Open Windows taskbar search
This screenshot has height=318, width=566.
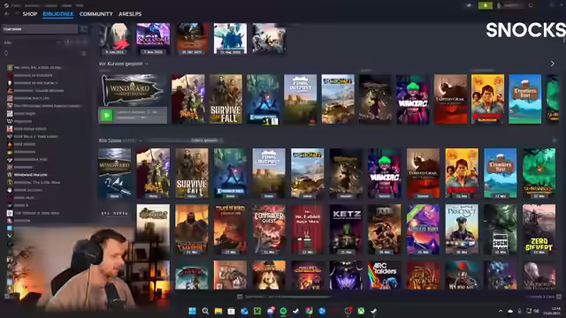pos(205,311)
